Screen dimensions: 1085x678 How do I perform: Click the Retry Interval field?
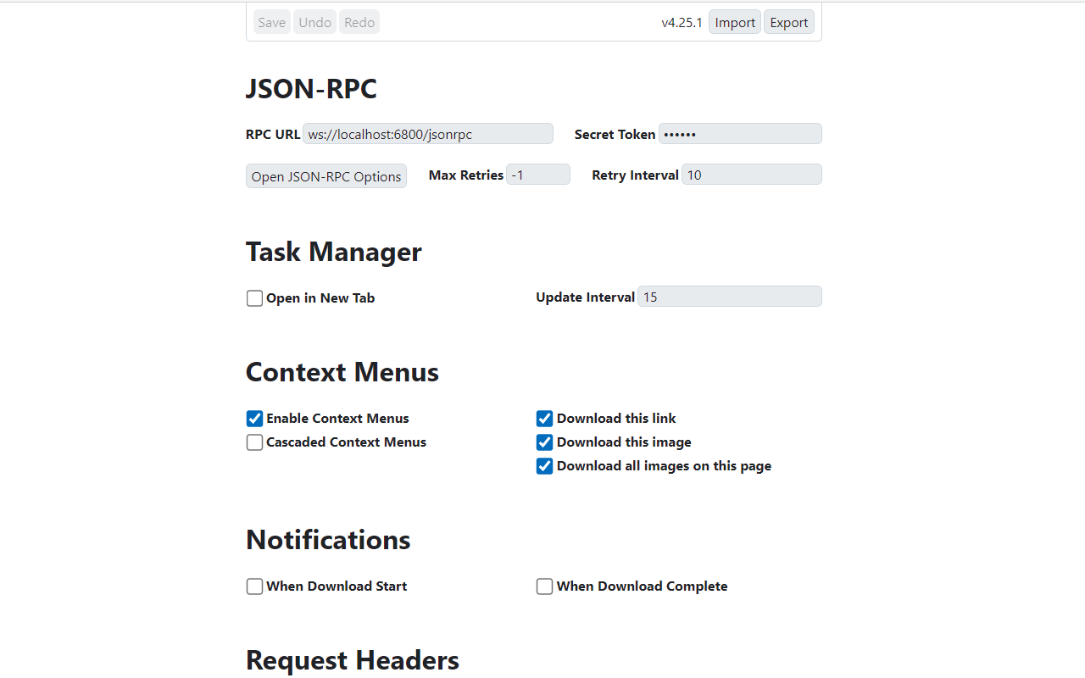(751, 174)
